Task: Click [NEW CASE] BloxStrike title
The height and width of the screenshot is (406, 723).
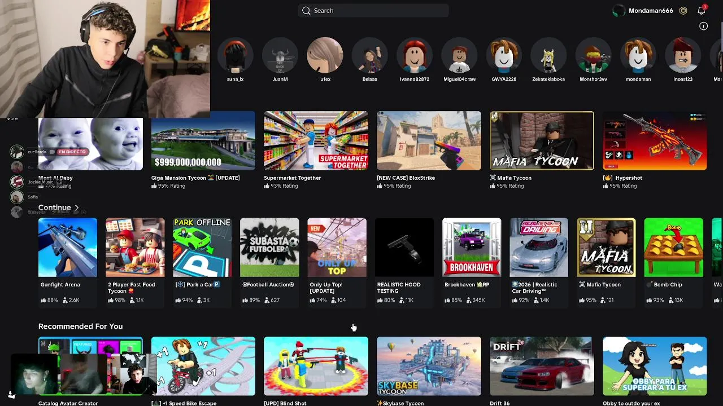Action: [406, 178]
